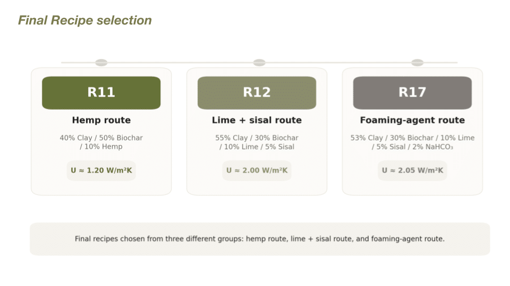Click the U ≈ 2.05 W/m²K pill

pyautogui.click(x=412, y=171)
